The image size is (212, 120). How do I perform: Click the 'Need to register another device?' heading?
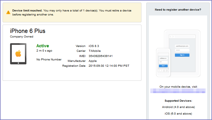[x=178, y=10]
